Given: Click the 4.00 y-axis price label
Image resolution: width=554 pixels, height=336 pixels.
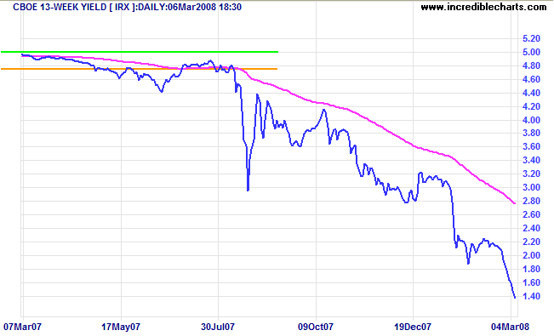Looking at the screenshot, I should [x=531, y=120].
